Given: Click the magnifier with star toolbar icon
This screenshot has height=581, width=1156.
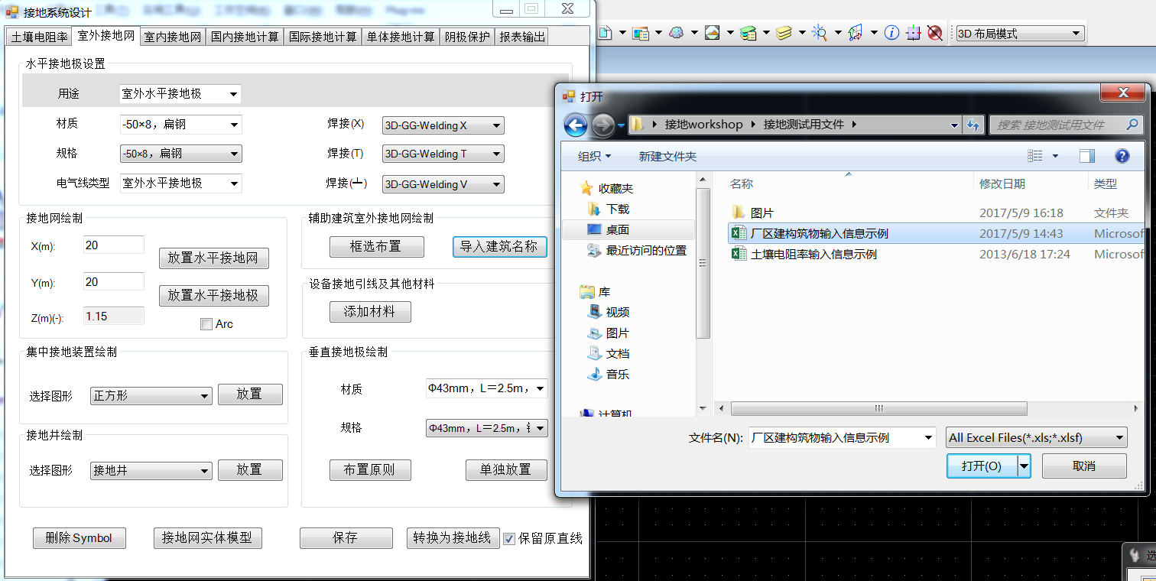Looking at the screenshot, I should pyautogui.click(x=820, y=33).
